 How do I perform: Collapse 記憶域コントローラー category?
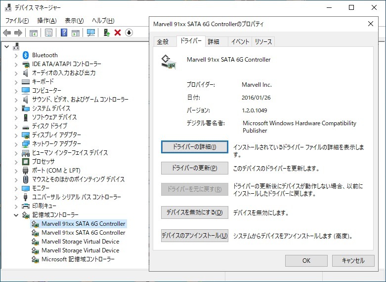point(16,215)
